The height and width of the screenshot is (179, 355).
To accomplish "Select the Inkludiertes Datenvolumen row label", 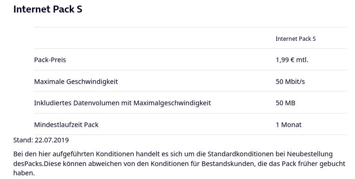I will coord(122,103).
